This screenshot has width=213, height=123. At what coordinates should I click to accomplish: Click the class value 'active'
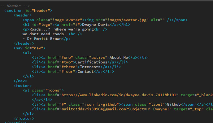click(x=98, y=58)
